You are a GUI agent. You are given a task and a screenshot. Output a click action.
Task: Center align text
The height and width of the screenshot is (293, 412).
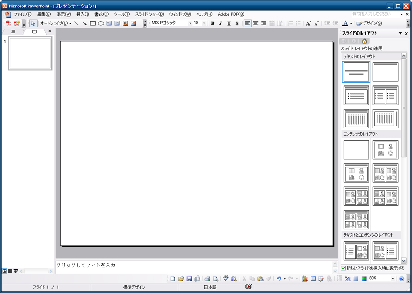coord(255,23)
